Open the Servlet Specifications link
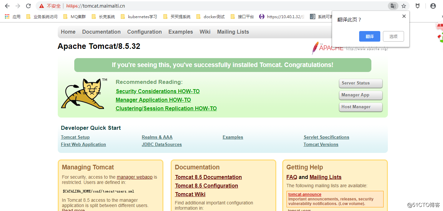 [x=326, y=137]
